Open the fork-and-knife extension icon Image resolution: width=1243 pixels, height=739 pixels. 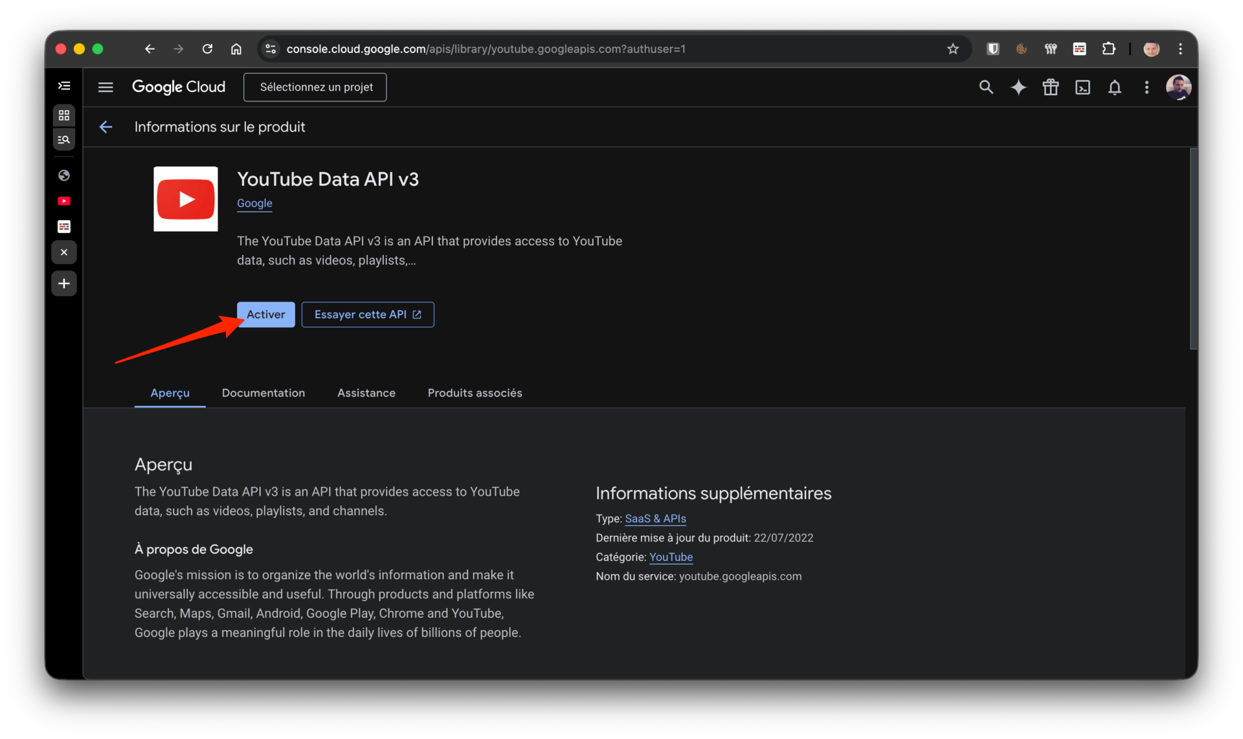[1050, 49]
